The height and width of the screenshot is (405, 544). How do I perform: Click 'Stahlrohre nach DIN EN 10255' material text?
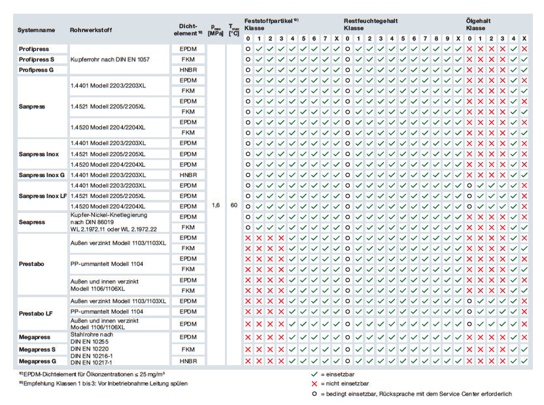92,338
